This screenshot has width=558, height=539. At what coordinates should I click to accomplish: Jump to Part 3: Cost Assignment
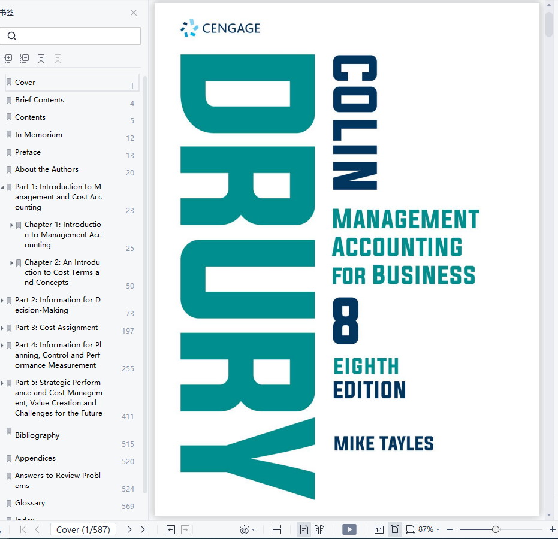click(56, 328)
